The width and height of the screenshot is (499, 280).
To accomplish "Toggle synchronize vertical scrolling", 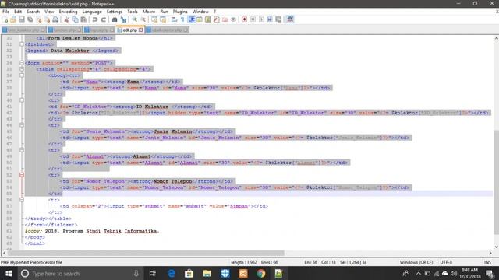I will 154,19.
